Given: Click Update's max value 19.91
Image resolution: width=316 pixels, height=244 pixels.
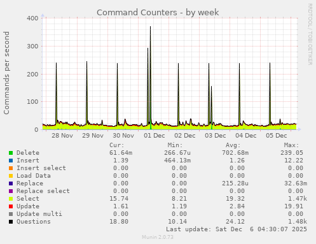Looking at the screenshot, I should tap(294, 206).
